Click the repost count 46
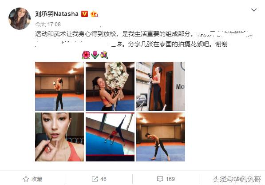 [103, 179]
